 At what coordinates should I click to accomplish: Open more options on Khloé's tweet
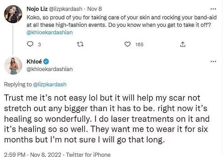[x=213, y=61]
